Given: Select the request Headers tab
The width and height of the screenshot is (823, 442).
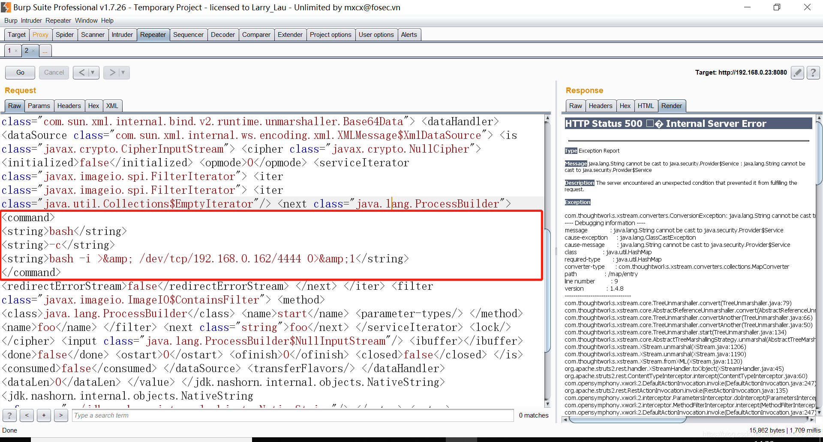Looking at the screenshot, I should click(69, 106).
